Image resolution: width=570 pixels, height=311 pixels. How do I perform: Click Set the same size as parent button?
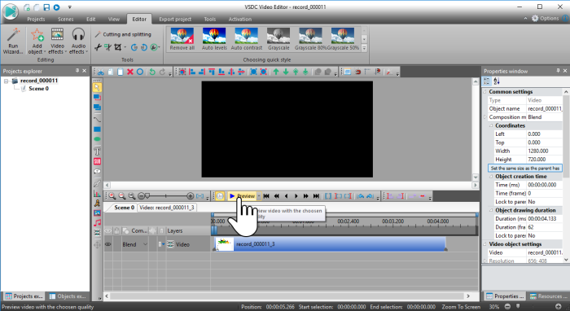click(x=525, y=169)
